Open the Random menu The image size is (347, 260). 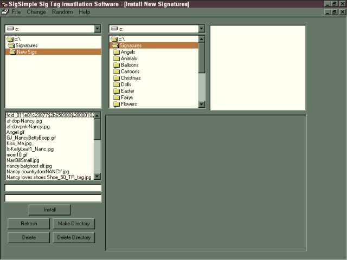pos(62,12)
